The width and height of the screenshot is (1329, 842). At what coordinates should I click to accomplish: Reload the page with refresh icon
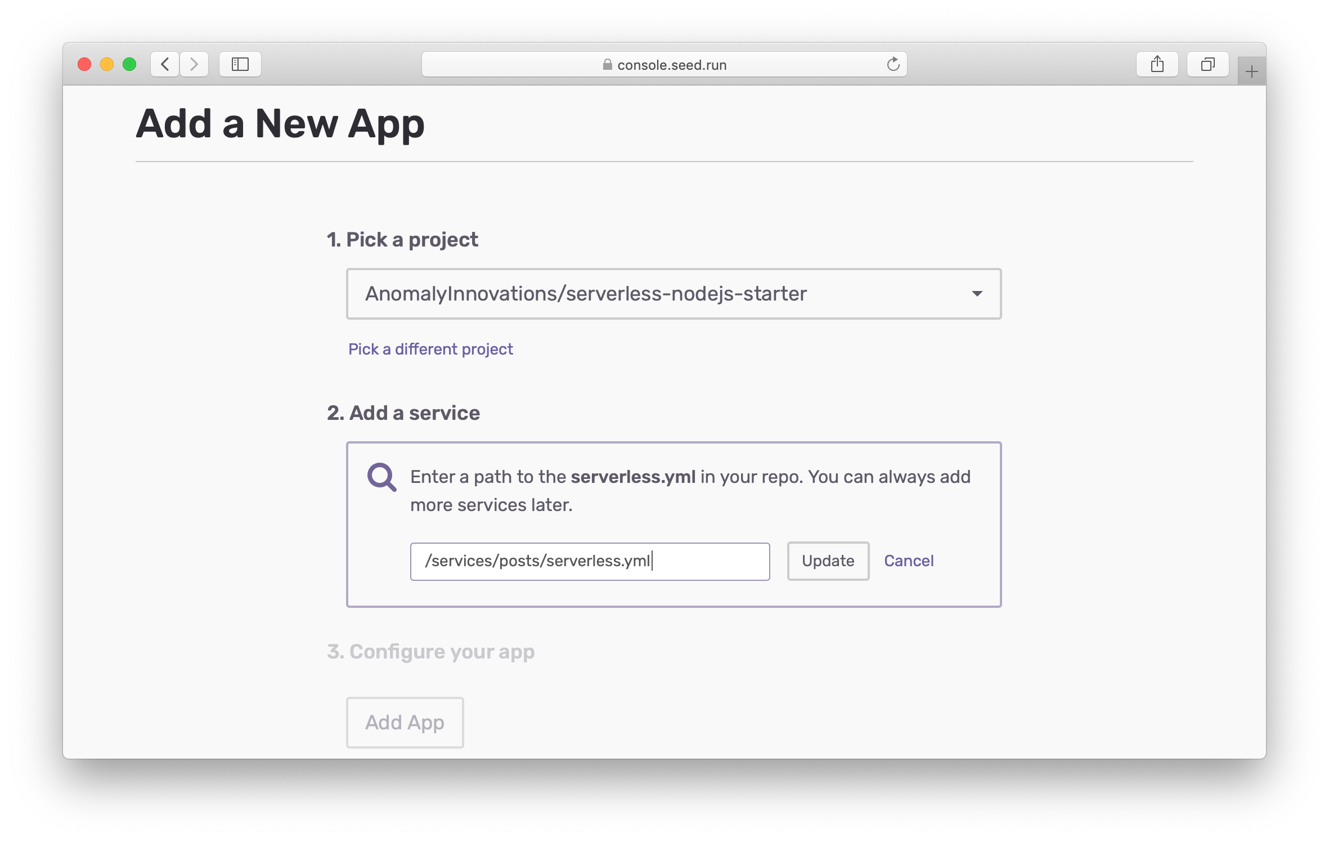pos(893,64)
